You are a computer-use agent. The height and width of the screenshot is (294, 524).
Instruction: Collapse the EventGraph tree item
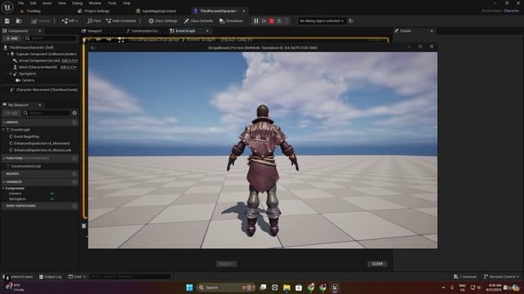(3, 130)
